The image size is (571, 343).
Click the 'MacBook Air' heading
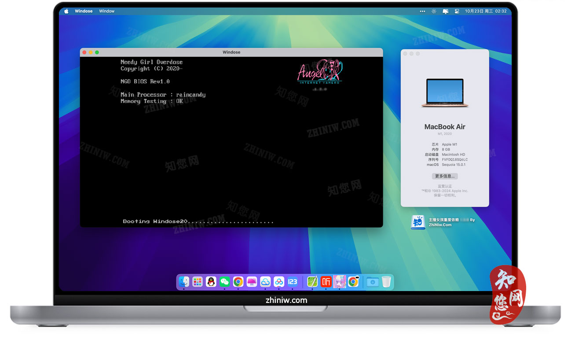tap(445, 127)
